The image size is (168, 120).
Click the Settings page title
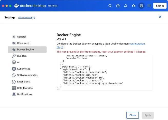[10, 17]
